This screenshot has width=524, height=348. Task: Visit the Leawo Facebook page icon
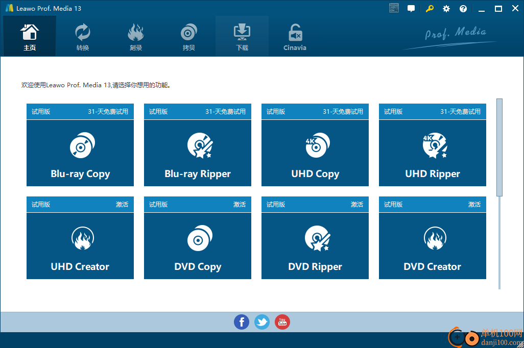[241, 322]
